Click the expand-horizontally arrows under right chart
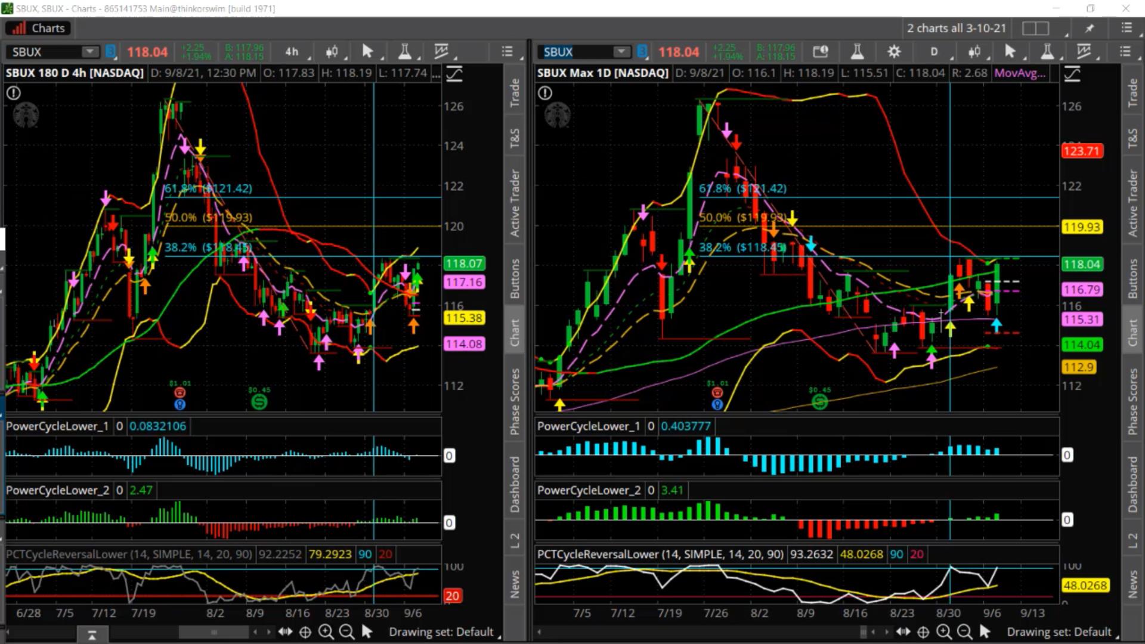1145x644 pixels. [x=903, y=632]
